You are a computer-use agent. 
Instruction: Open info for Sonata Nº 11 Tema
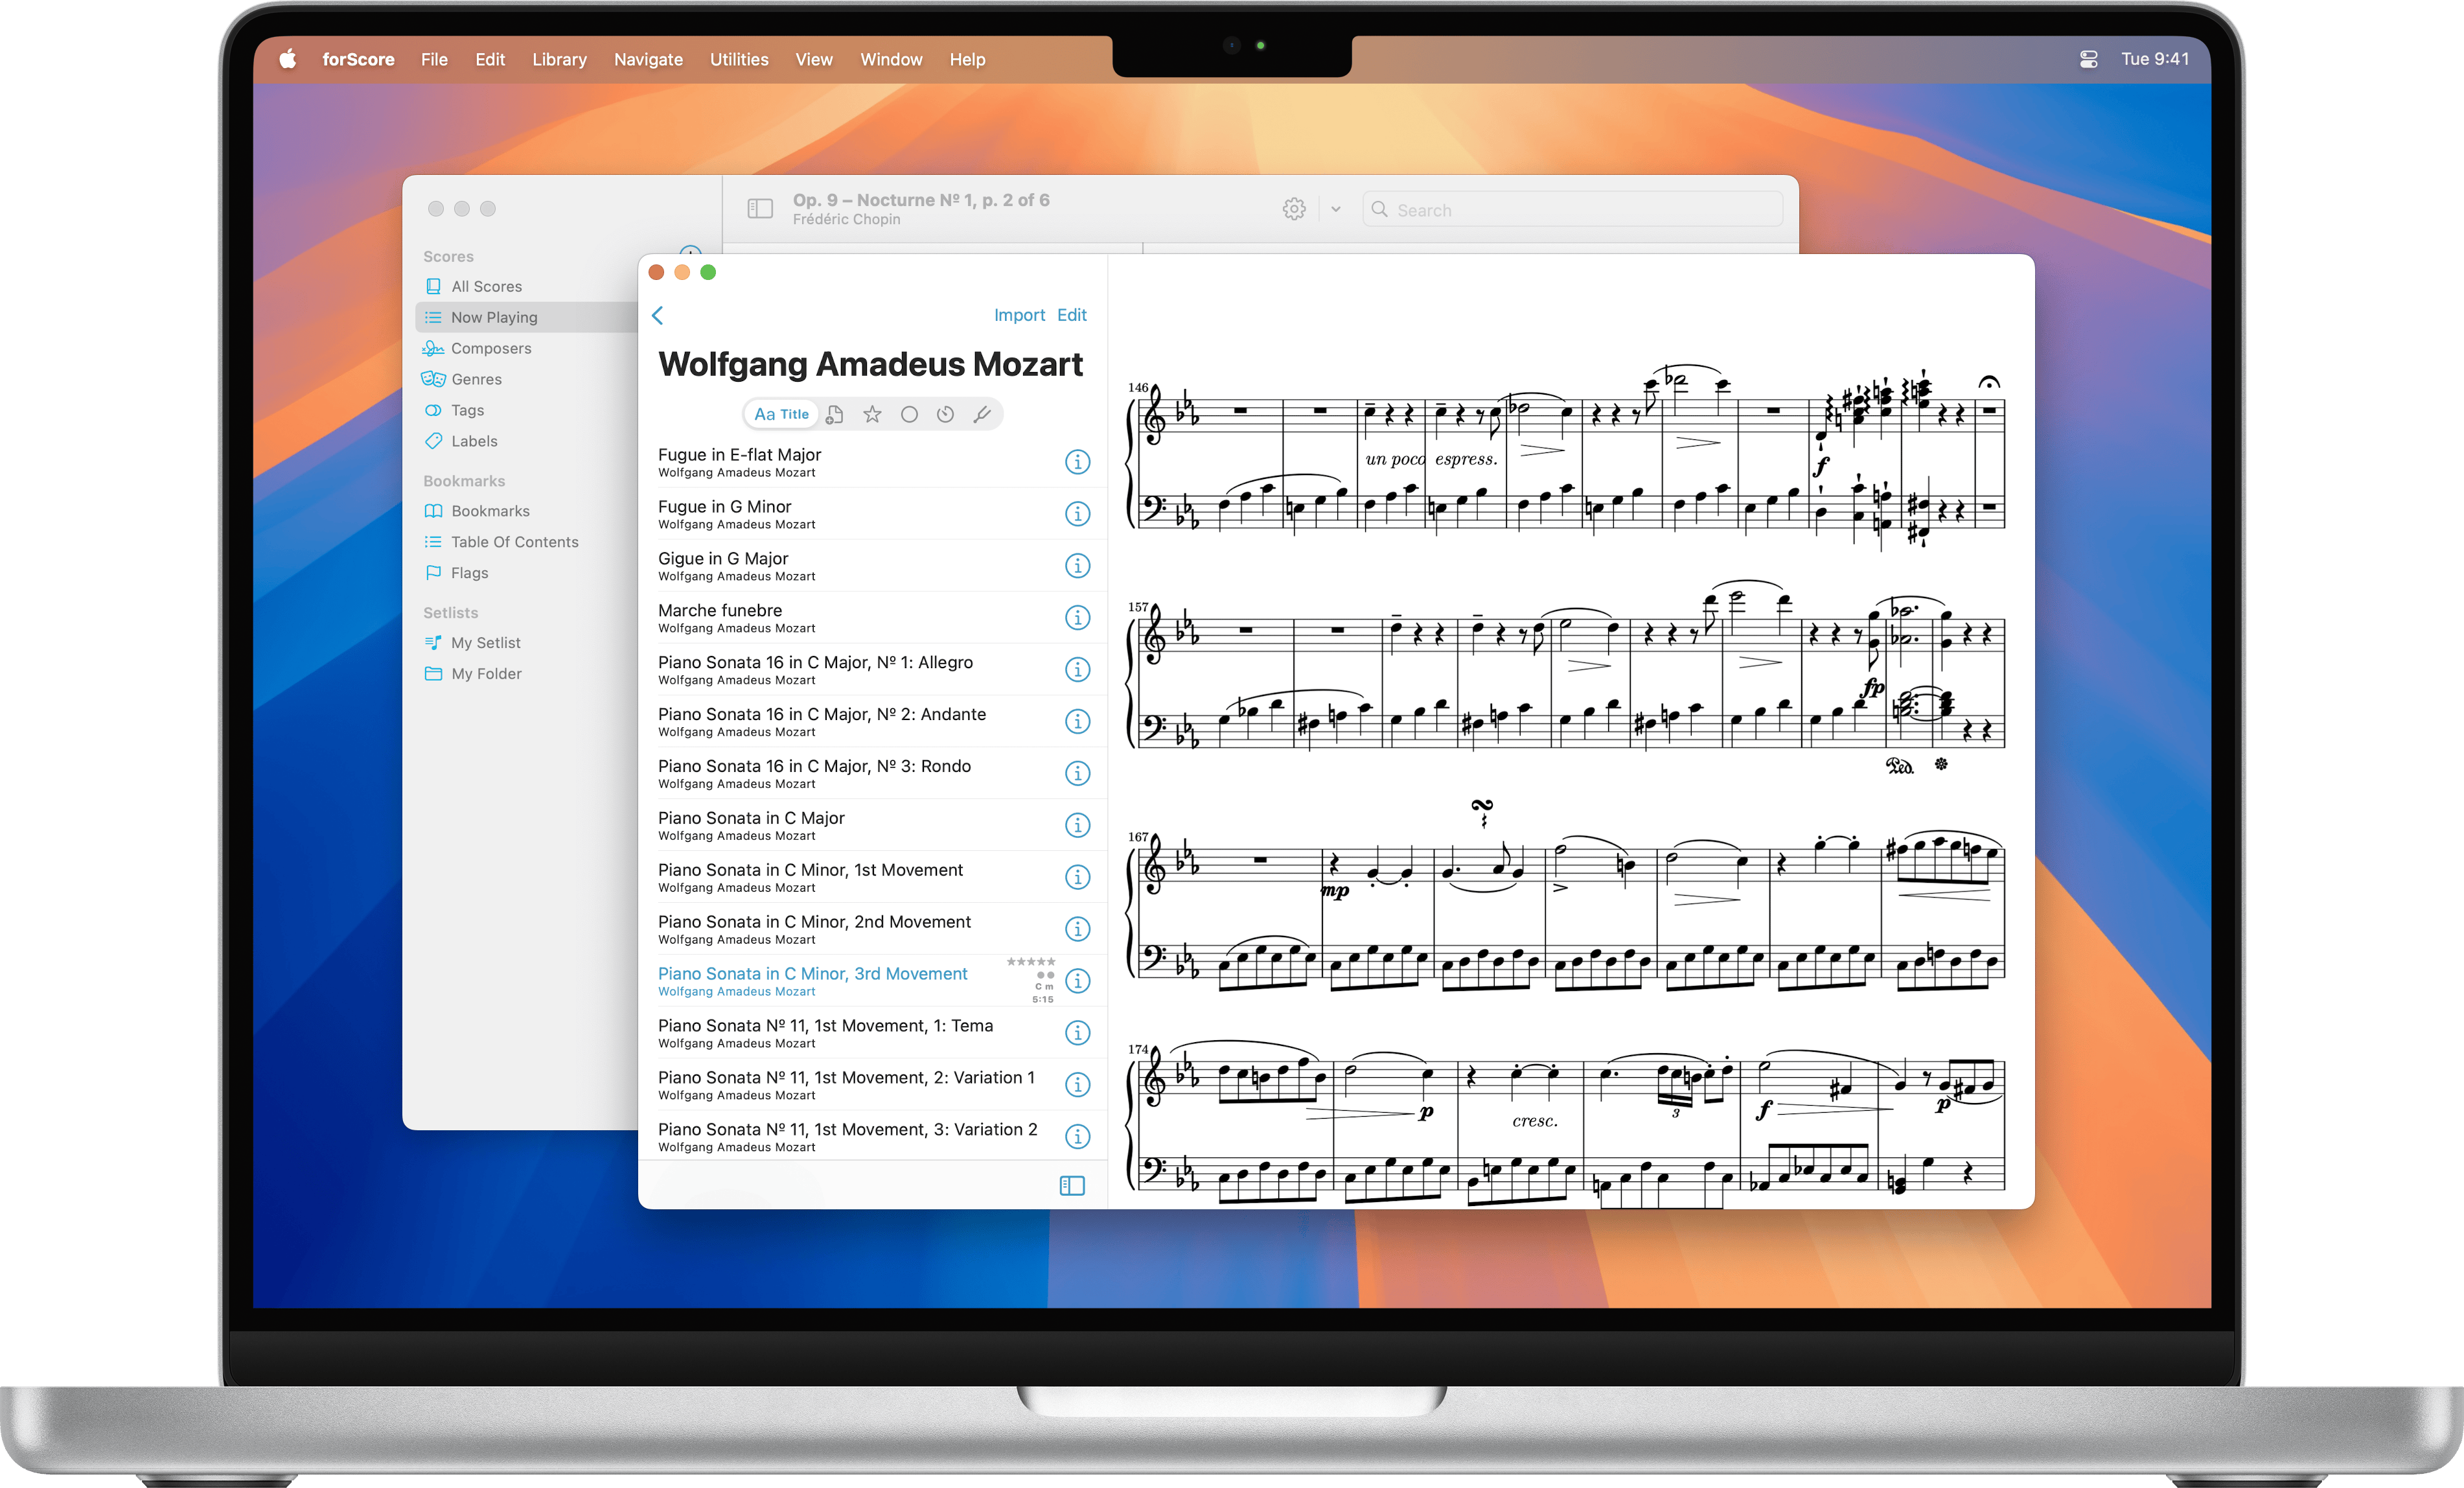click(x=1077, y=1033)
